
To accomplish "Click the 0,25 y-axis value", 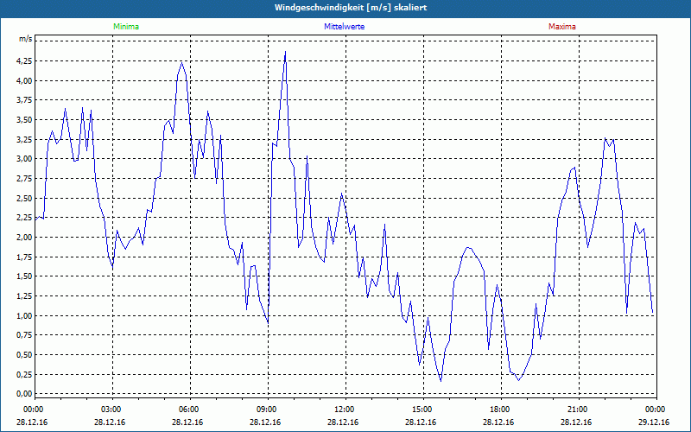I will click(24, 374).
